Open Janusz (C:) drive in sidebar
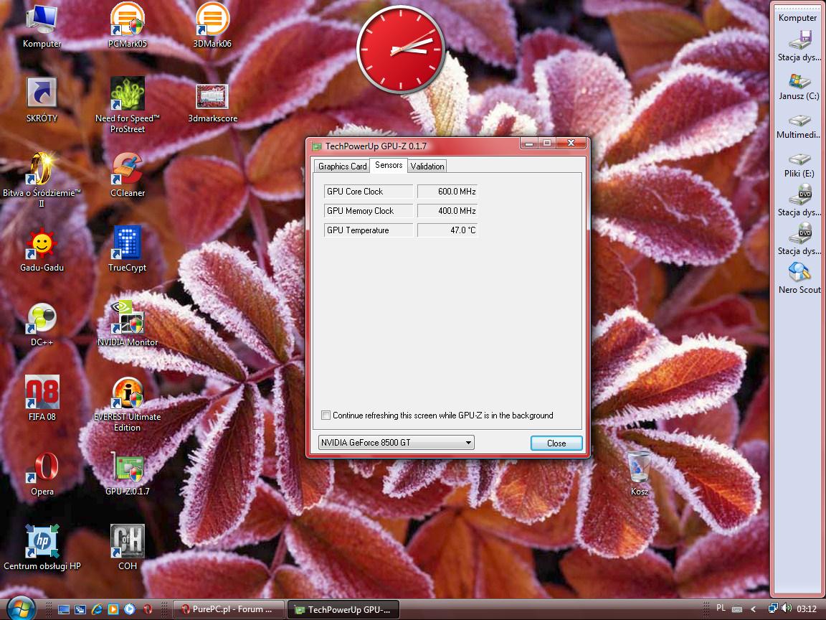This screenshot has height=620, width=826. (799, 86)
